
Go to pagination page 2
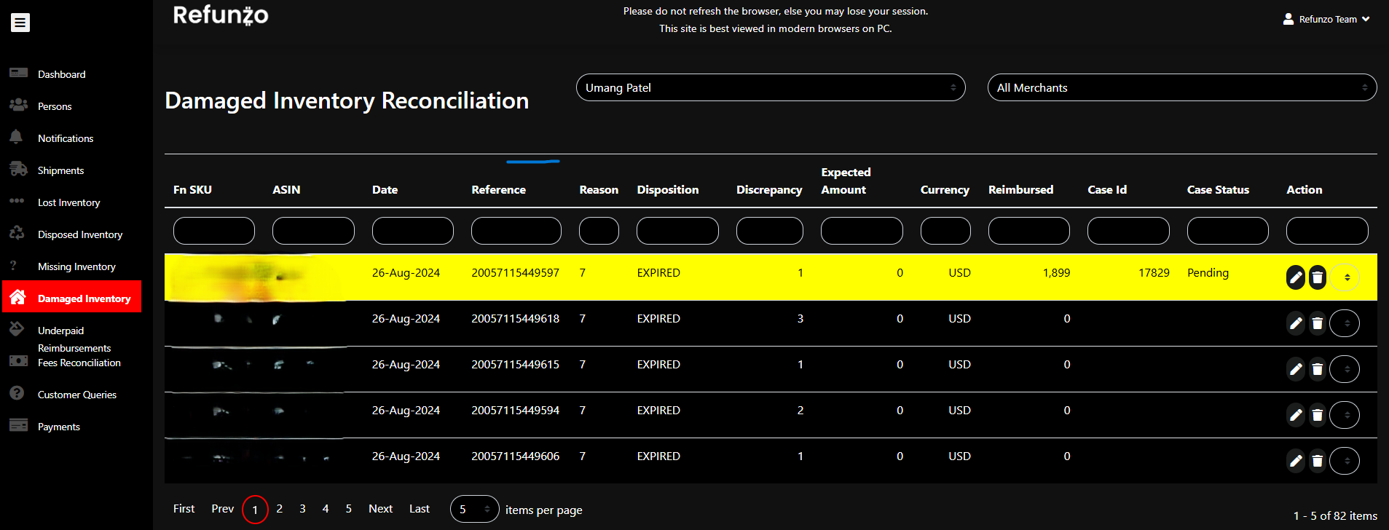click(280, 509)
